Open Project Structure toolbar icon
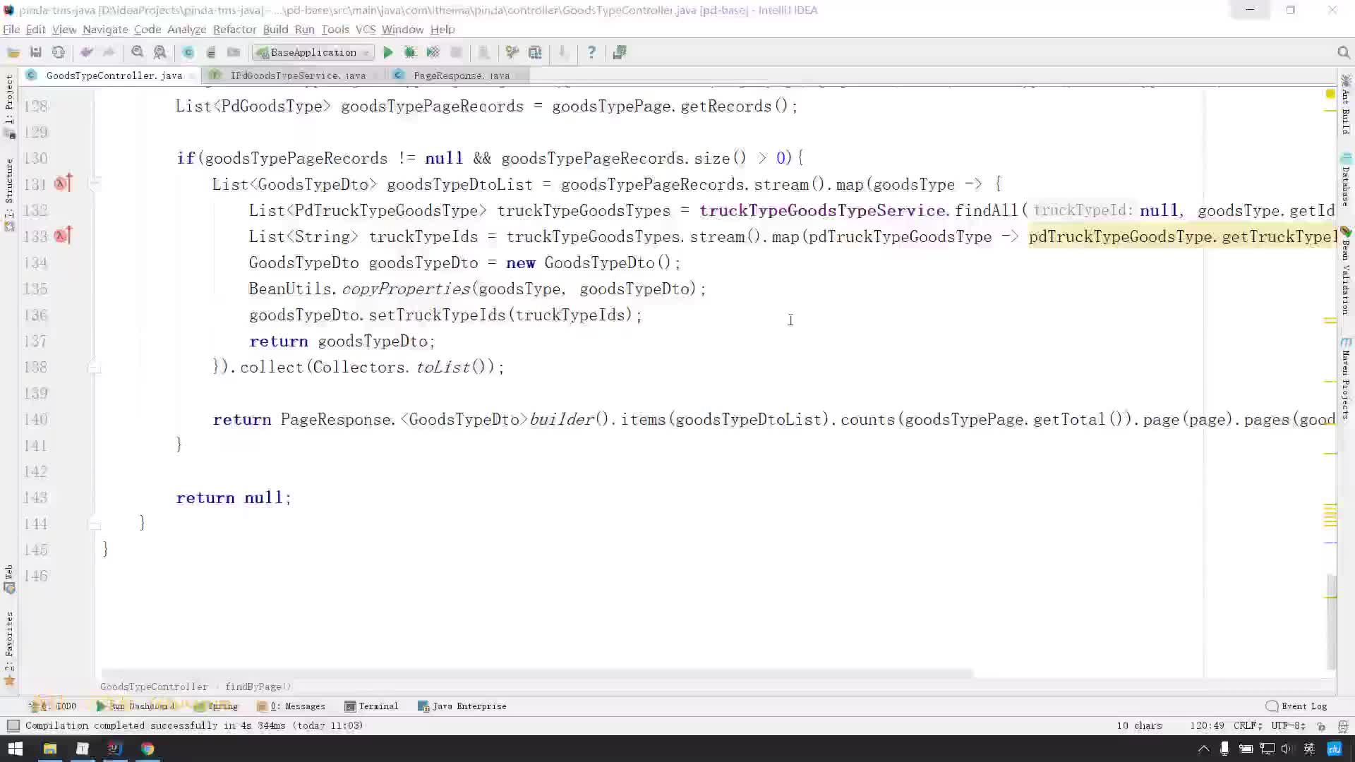This screenshot has height=762, width=1355. click(535, 52)
